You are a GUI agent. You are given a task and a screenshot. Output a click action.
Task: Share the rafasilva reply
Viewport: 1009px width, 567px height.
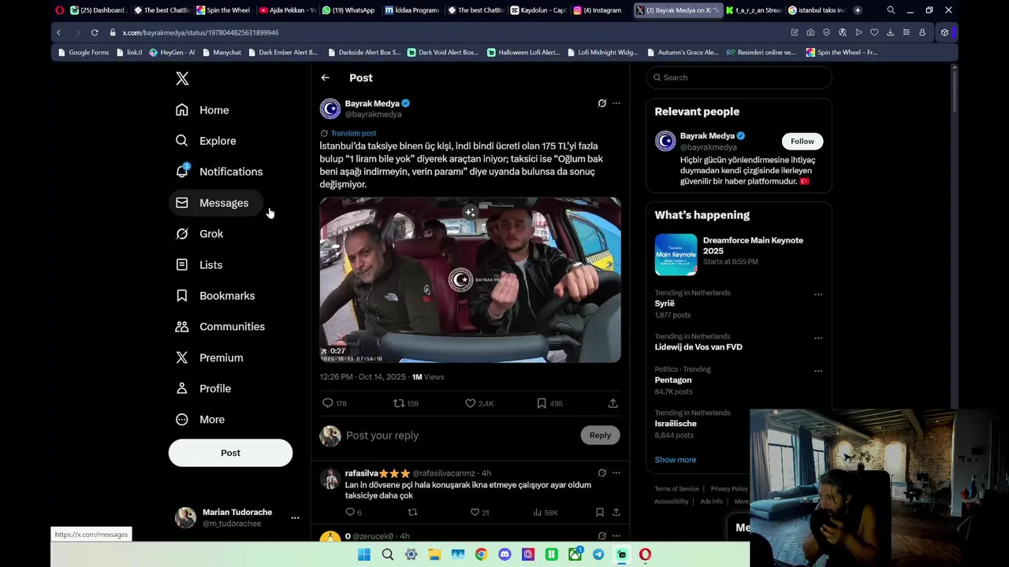tap(616, 512)
